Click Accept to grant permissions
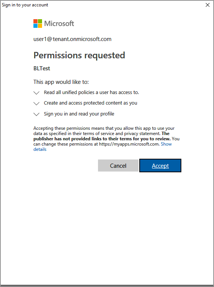The image size is (214, 287). coord(160,166)
